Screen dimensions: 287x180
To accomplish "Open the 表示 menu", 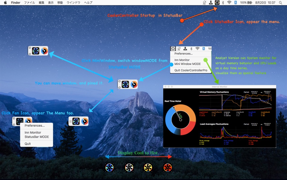I will [51, 2].
